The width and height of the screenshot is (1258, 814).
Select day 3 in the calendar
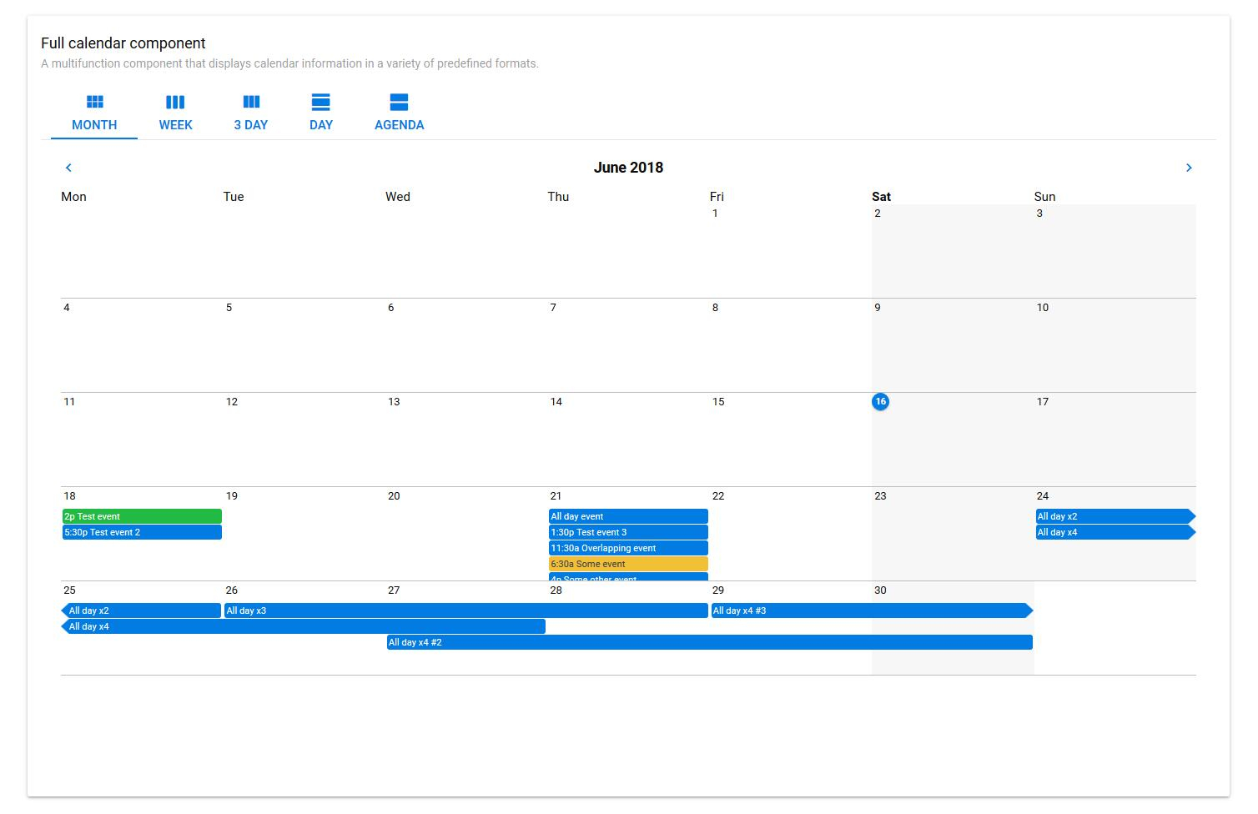1039,214
